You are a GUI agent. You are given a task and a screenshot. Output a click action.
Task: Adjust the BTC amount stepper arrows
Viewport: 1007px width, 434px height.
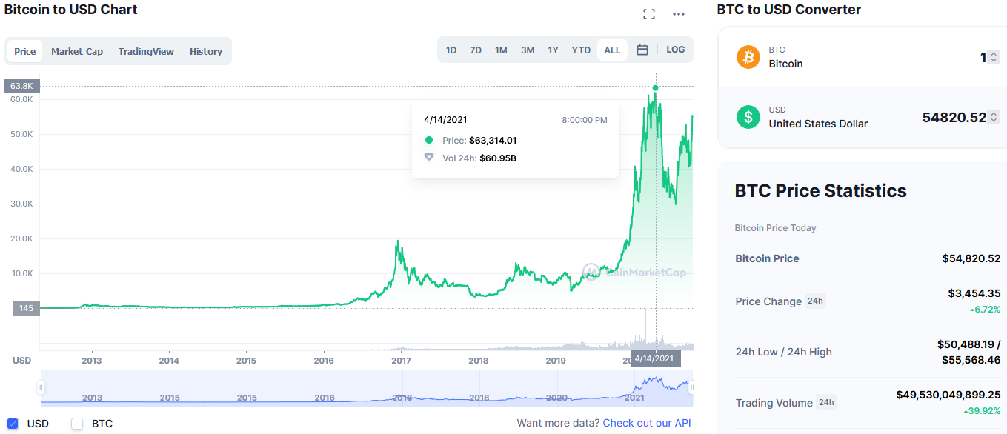click(994, 57)
